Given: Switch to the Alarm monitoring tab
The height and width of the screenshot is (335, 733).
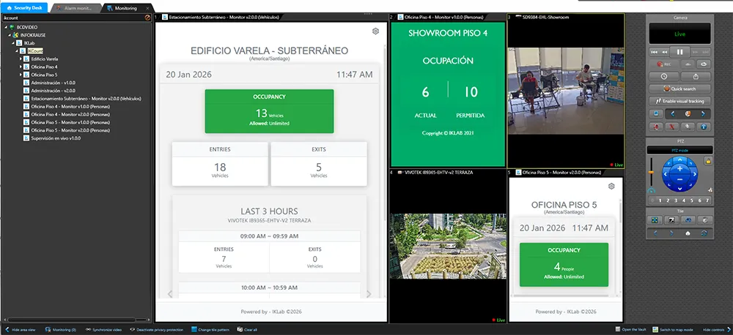Looking at the screenshot, I should pyautogui.click(x=78, y=7).
